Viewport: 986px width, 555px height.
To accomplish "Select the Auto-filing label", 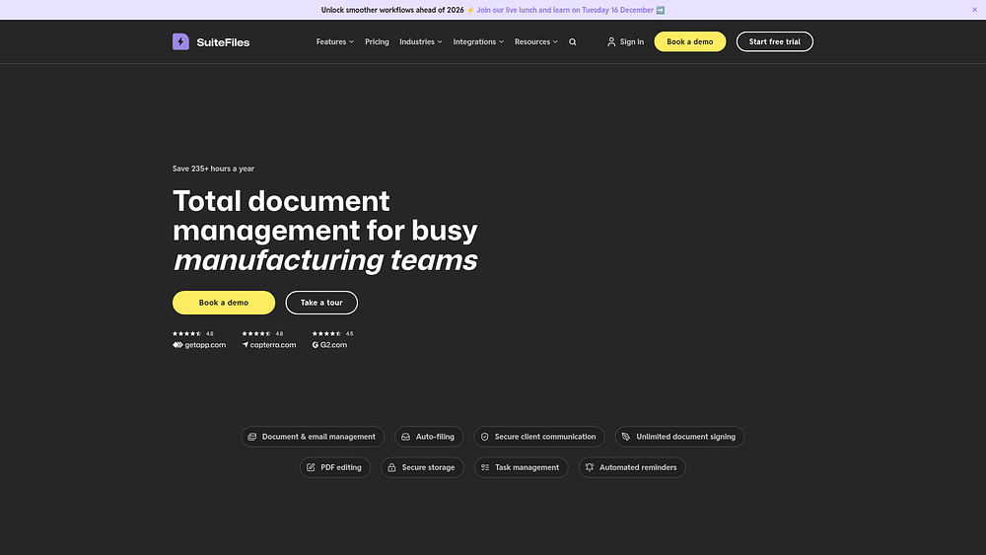I will pos(435,437).
